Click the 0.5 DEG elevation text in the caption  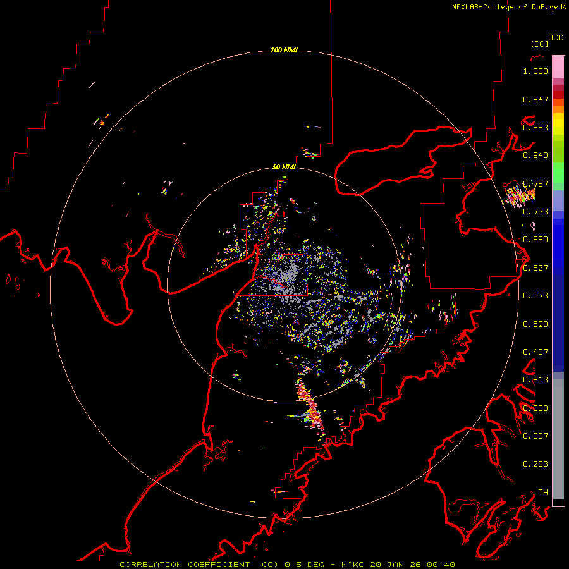tap(305, 565)
